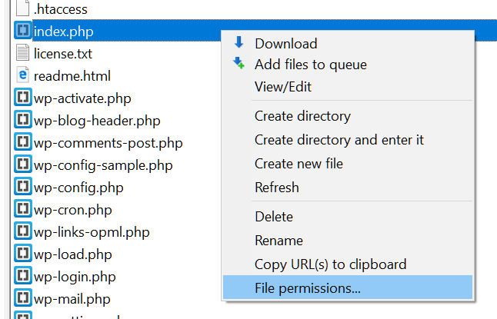
Task: Click the Add files to queue icon
Action: pyautogui.click(x=238, y=63)
